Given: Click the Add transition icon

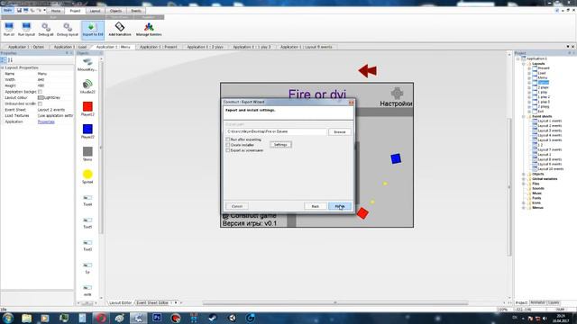Looking at the screenshot, I should pyautogui.click(x=120, y=29).
